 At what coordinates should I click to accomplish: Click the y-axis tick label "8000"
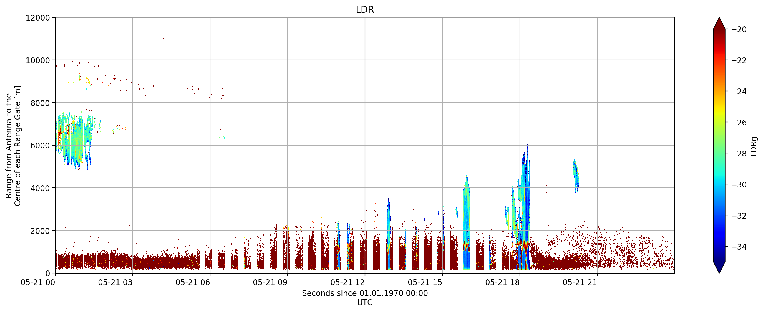[40, 103]
